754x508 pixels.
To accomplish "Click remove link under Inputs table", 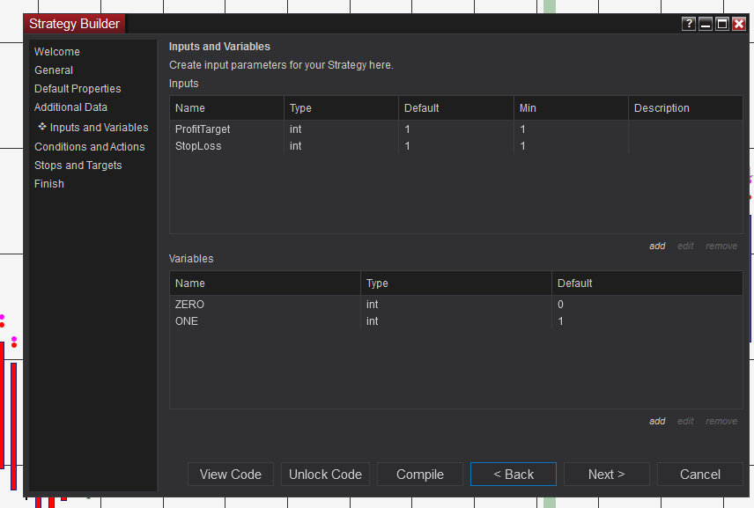I will click(x=721, y=246).
